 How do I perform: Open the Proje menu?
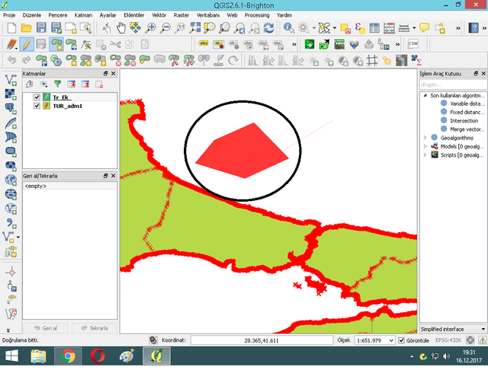[x=9, y=15]
